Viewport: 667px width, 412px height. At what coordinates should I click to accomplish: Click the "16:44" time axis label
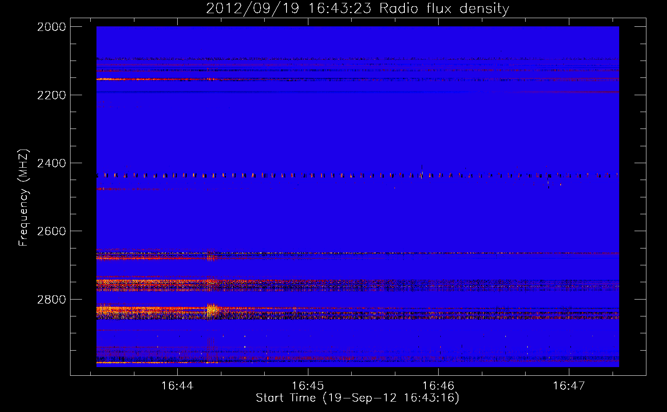(x=177, y=386)
